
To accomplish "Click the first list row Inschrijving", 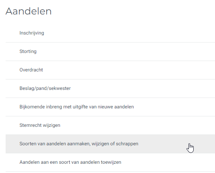I will click(x=110, y=33).
